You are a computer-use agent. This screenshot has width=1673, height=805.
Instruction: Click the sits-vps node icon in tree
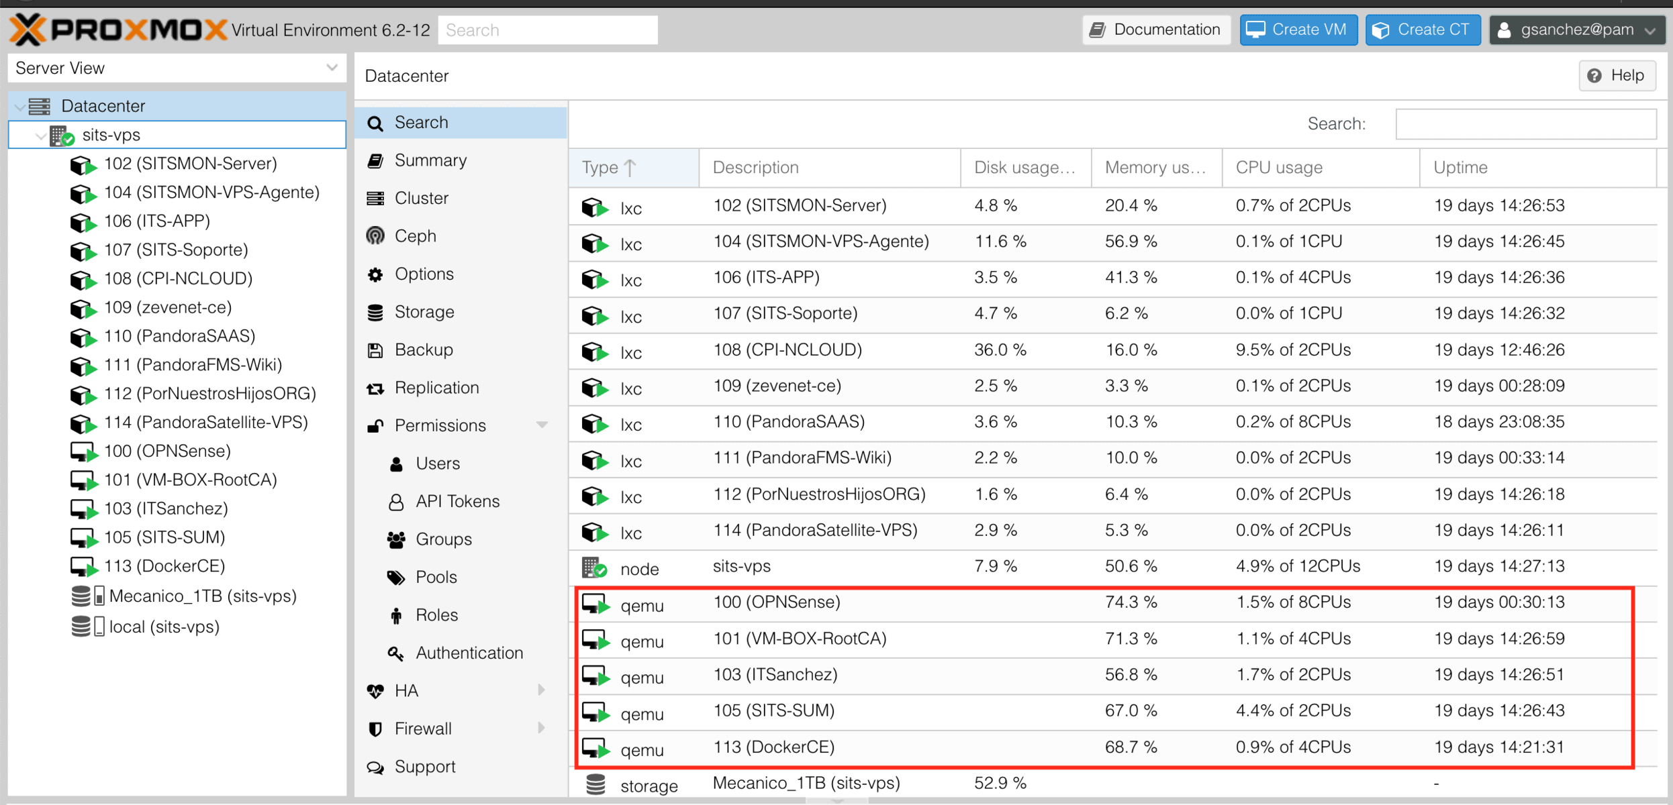pyautogui.click(x=62, y=136)
